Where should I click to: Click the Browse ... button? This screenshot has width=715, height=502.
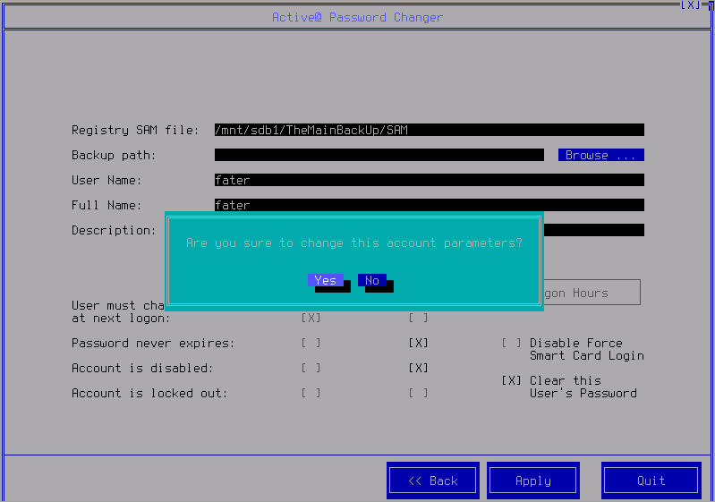[601, 155]
